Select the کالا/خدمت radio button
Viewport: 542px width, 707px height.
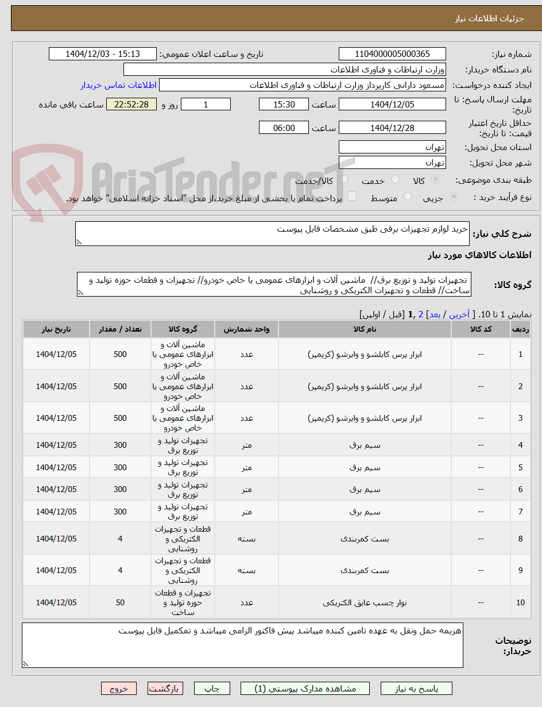(x=343, y=180)
